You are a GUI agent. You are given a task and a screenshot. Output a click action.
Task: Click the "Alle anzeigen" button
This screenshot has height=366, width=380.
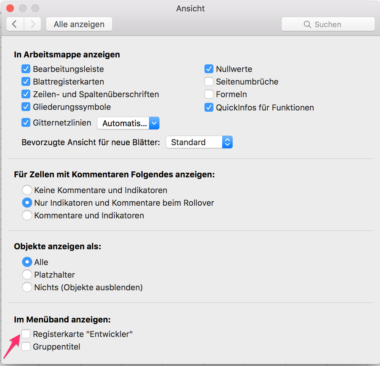79,24
